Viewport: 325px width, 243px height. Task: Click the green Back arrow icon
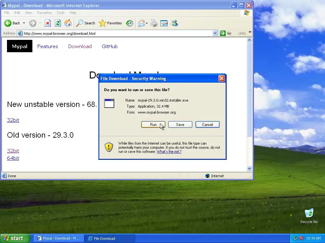click(8, 23)
